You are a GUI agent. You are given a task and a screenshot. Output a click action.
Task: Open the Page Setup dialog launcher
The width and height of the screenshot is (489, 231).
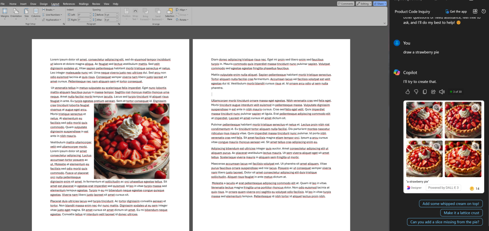click(x=64, y=24)
